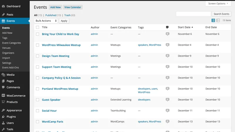Click the Add New button beside Events heading
Screen dimensions: 235x132
pos(56,7)
